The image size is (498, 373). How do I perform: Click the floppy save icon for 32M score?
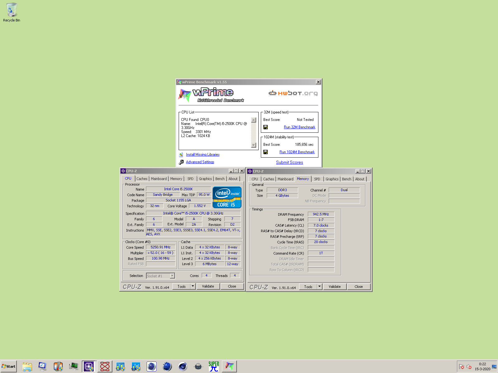(265, 127)
